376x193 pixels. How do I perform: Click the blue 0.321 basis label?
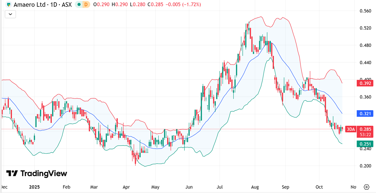(365, 113)
